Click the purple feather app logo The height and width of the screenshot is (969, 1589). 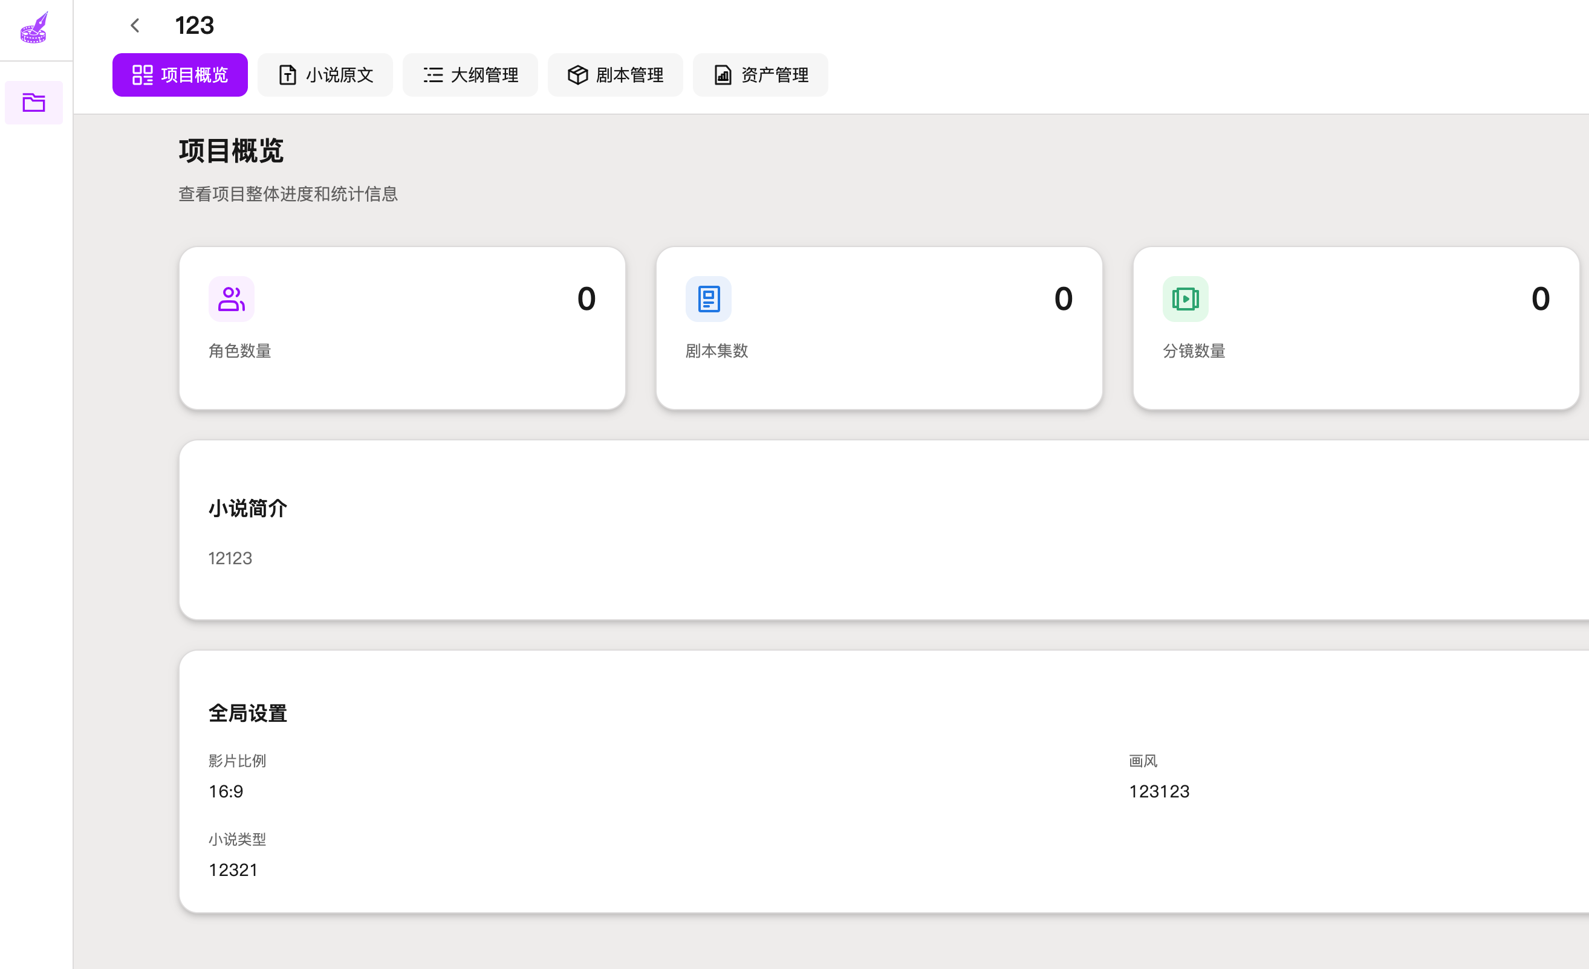(34, 28)
